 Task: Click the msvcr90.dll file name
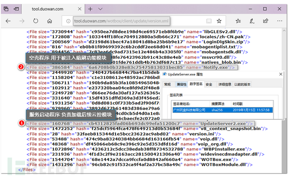click(216, 57)
